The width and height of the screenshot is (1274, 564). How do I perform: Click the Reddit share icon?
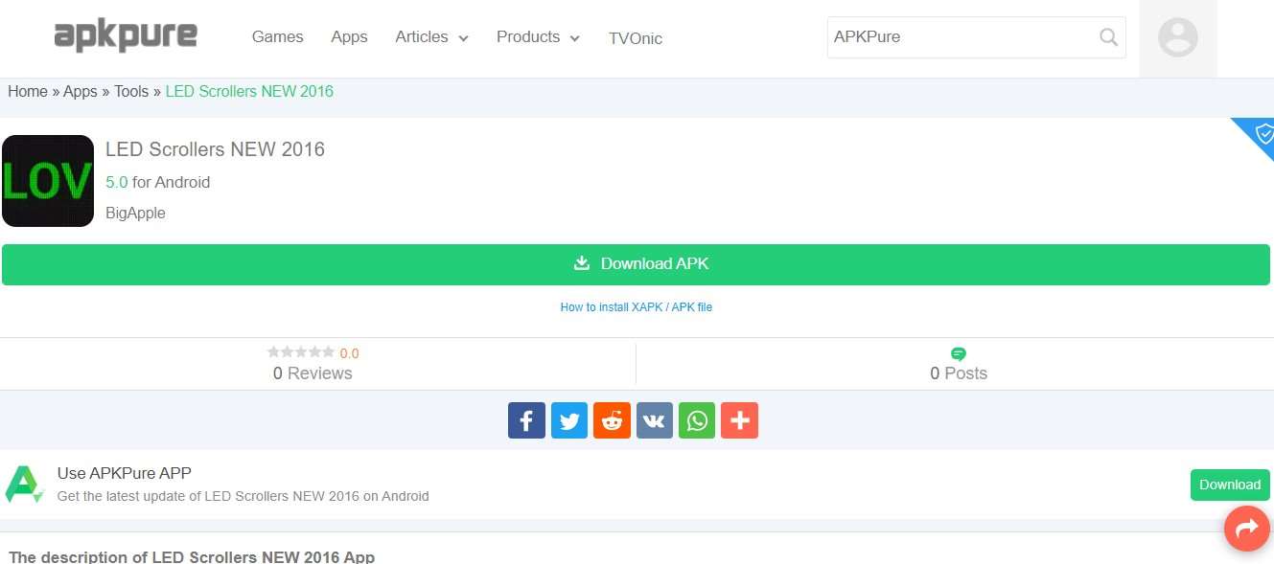[x=612, y=420]
